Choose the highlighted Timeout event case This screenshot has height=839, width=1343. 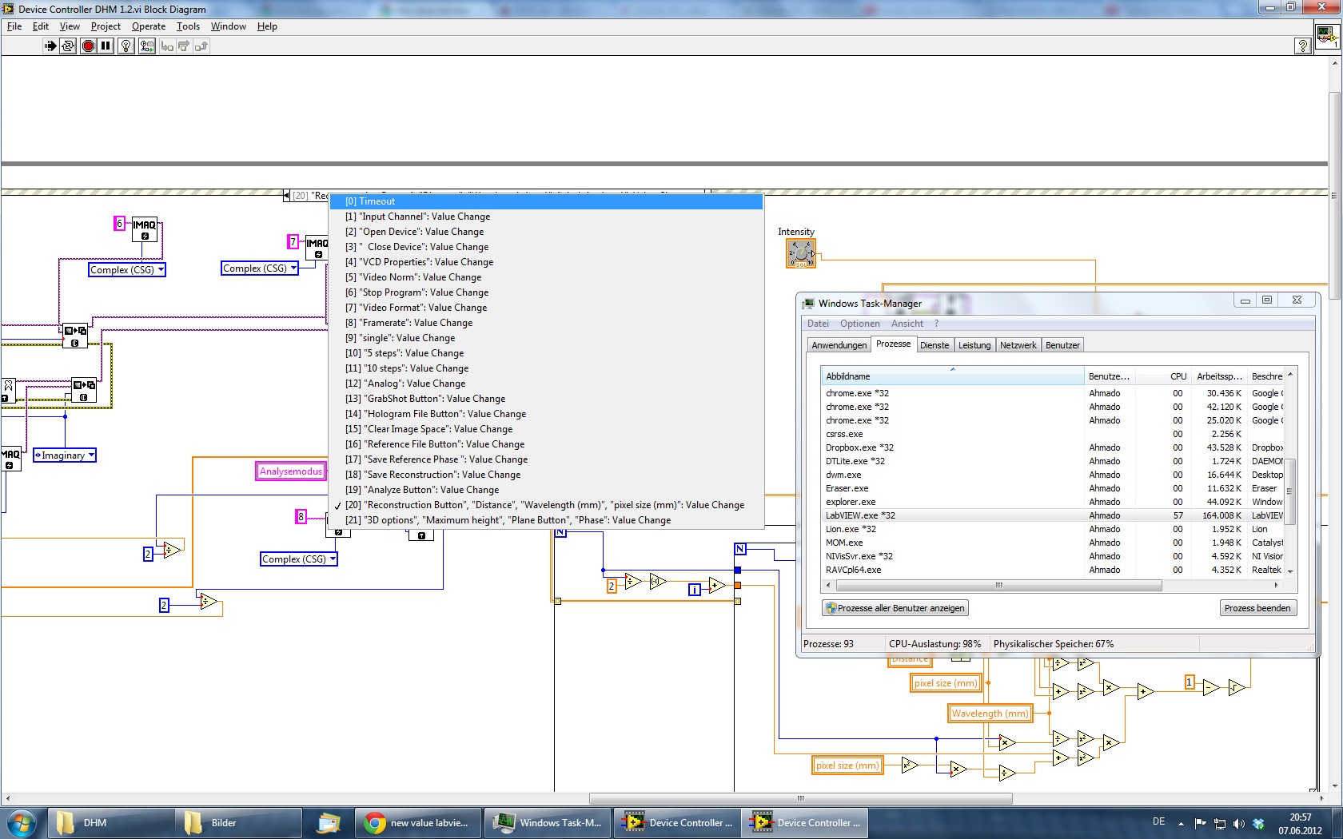(x=544, y=201)
